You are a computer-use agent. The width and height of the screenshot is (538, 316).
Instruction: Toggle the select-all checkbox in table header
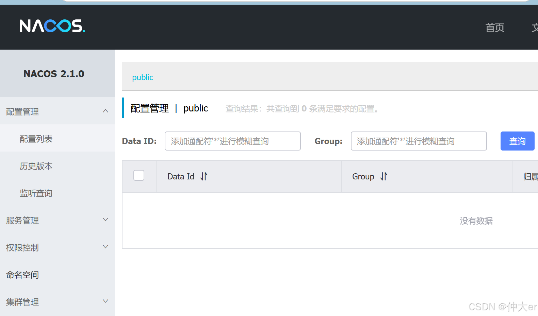pos(139,175)
